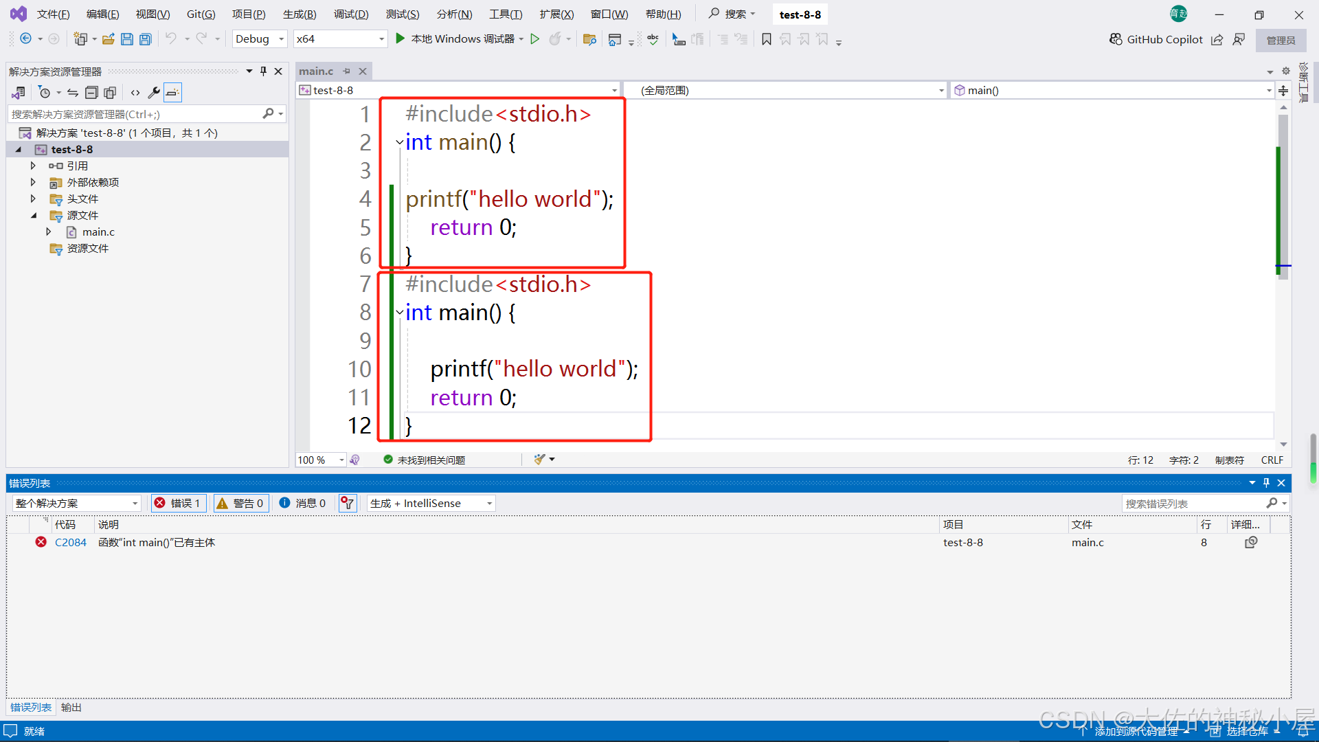
Task: Open GitHub Copilot
Action: point(1156,39)
